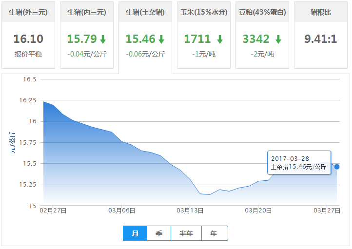Switch to the 豆粕(43%蛋白) tab
352x249 pixels.
tap(262, 12)
